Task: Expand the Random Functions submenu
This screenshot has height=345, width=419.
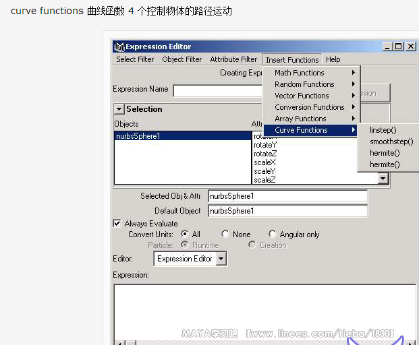Action: [312, 84]
